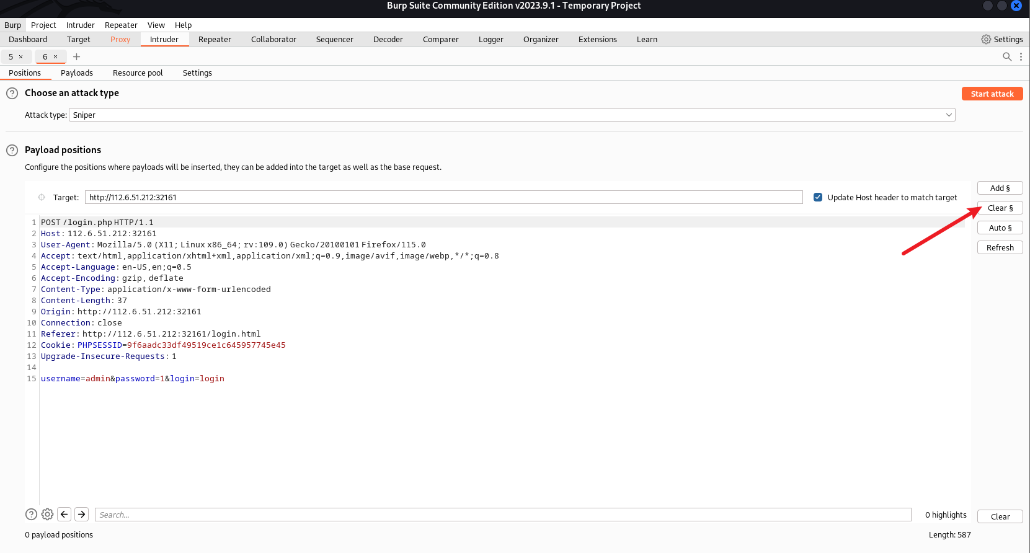Image resolution: width=1030 pixels, height=553 pixels.
Task: Switch to the Proxy tab
Action: (120, 39)
